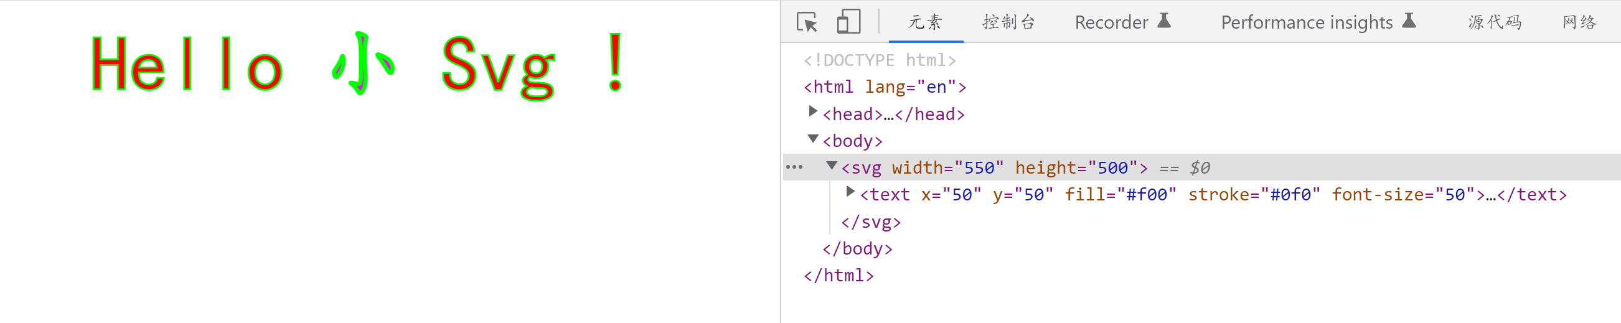Click the fill="#f00" attribute value
1621x323 pixels.
(x=1146, y=195)
